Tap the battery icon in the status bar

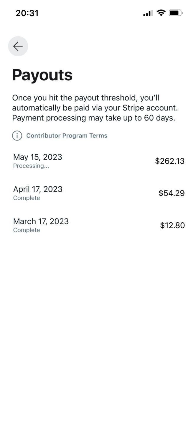click(x=175, y=13)
